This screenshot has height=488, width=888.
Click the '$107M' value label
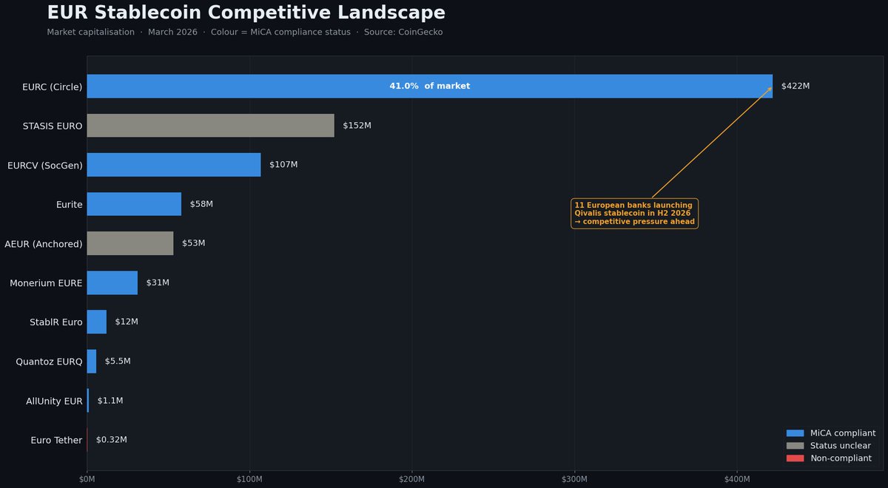pos(283,165)
